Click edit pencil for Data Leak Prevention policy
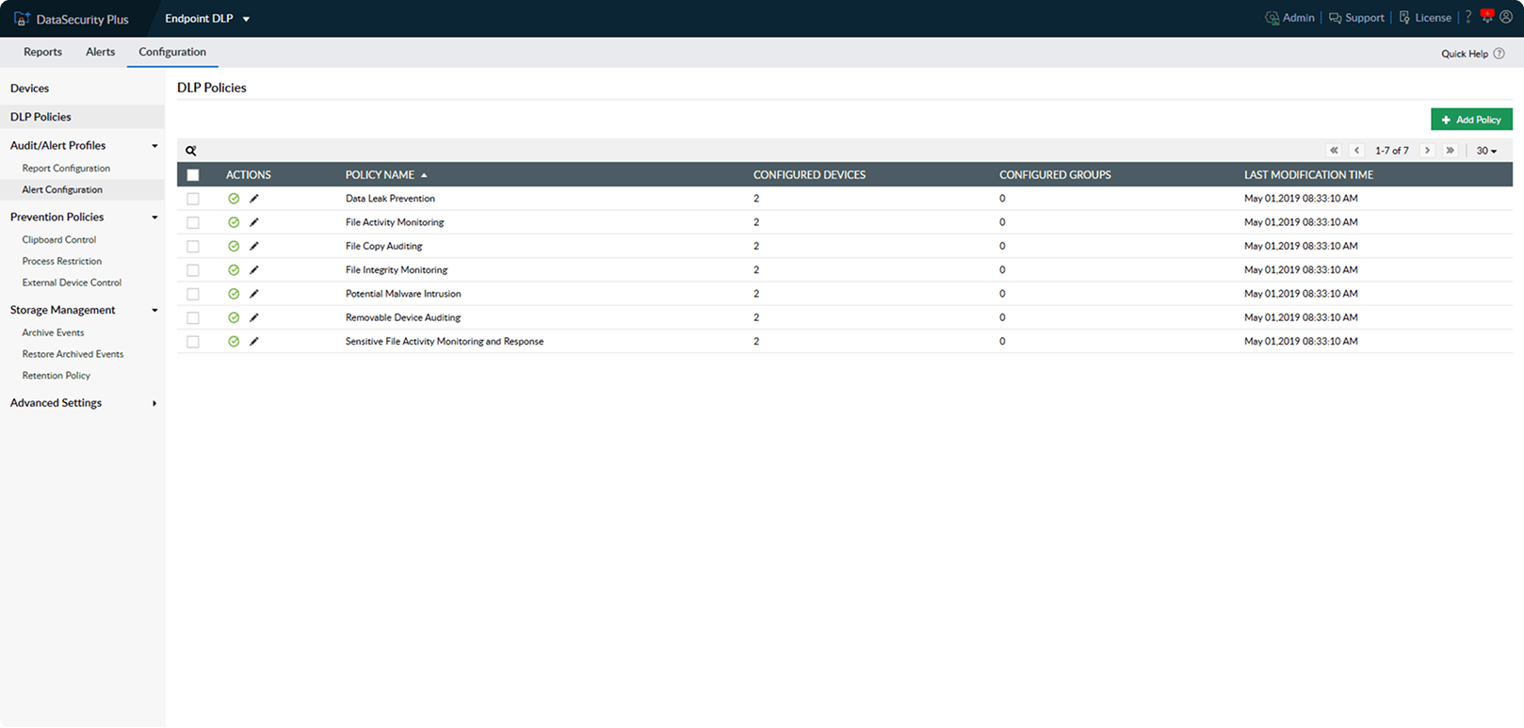 pos(253,199)
